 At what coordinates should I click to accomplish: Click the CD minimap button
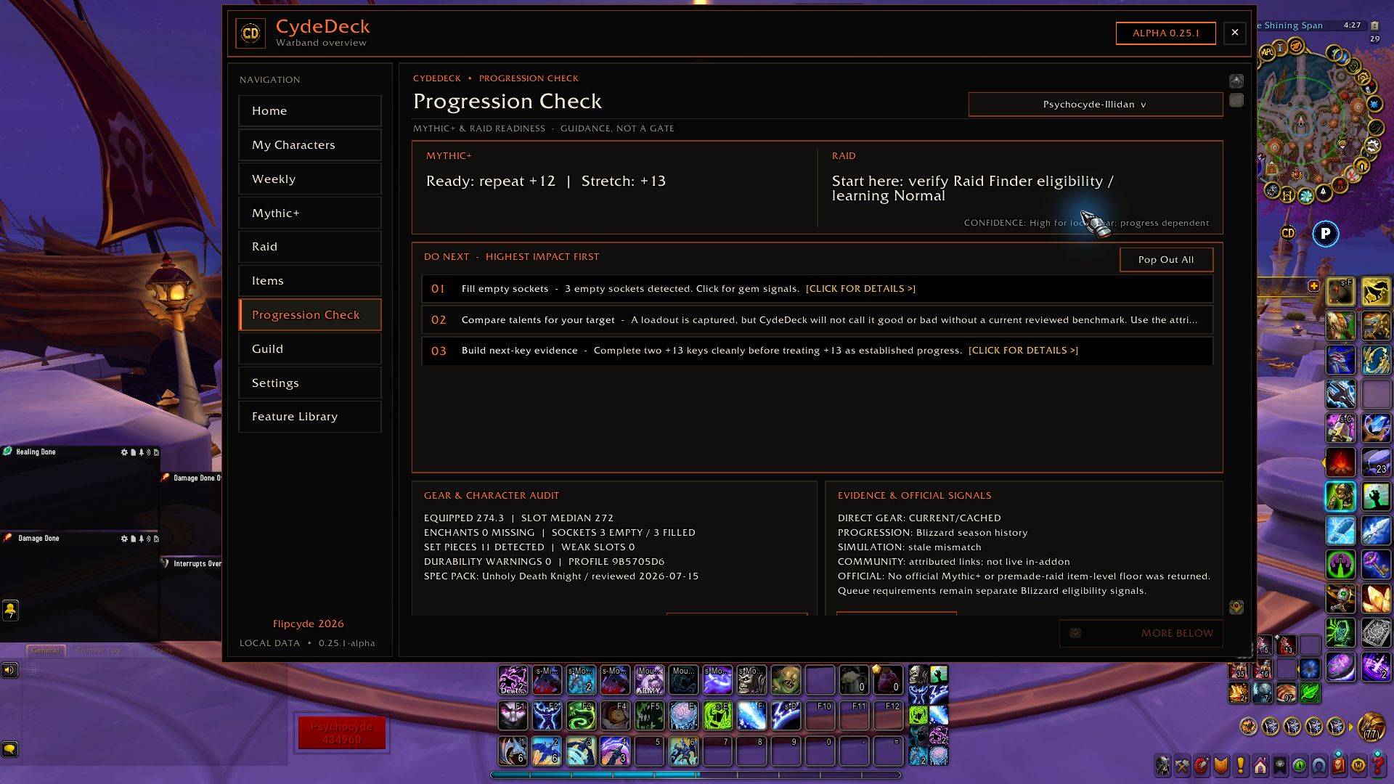(1288, 233)
